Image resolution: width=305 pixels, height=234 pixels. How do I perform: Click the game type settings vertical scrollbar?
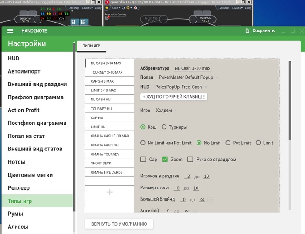pos(290,100)
